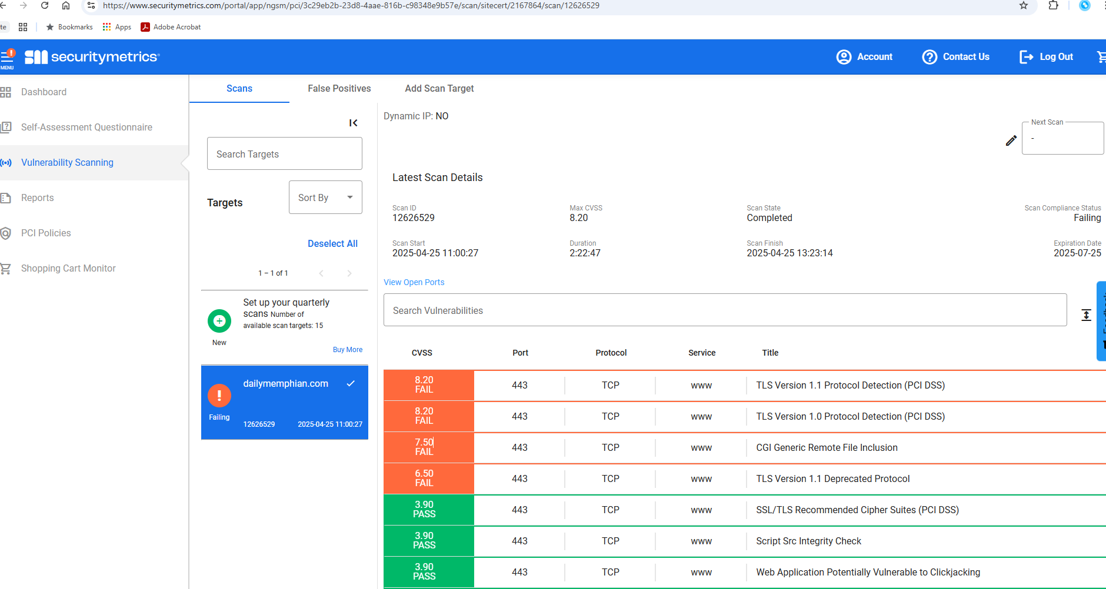Click the browser home icon
1106x589 pixels.
66,5
